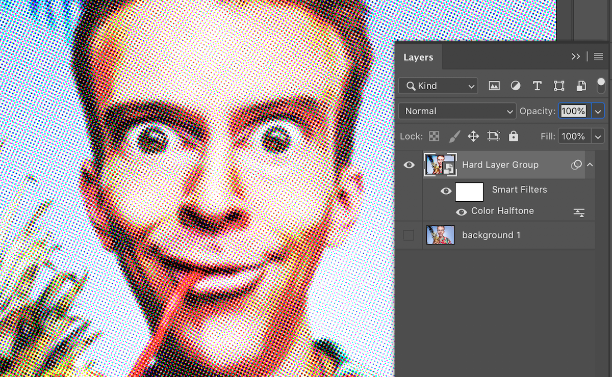Select the type layers filter icon
Viewport: 612px width, 377px height.
537,86
